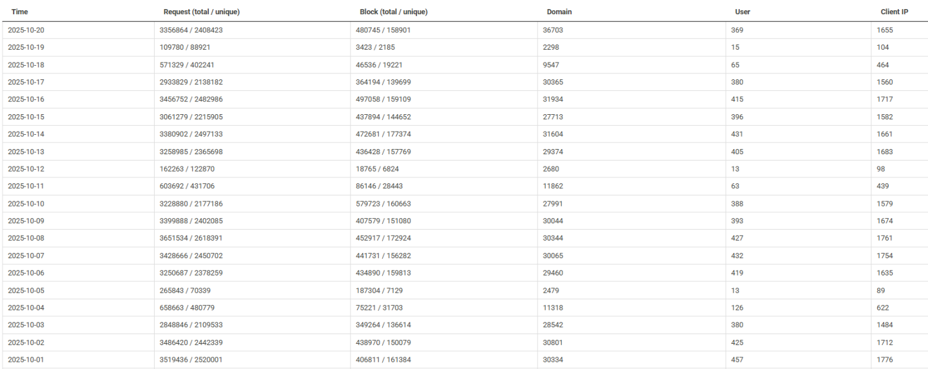Click block value 86146 / 28443
This screenshot has height=369, width=928.
382,186
